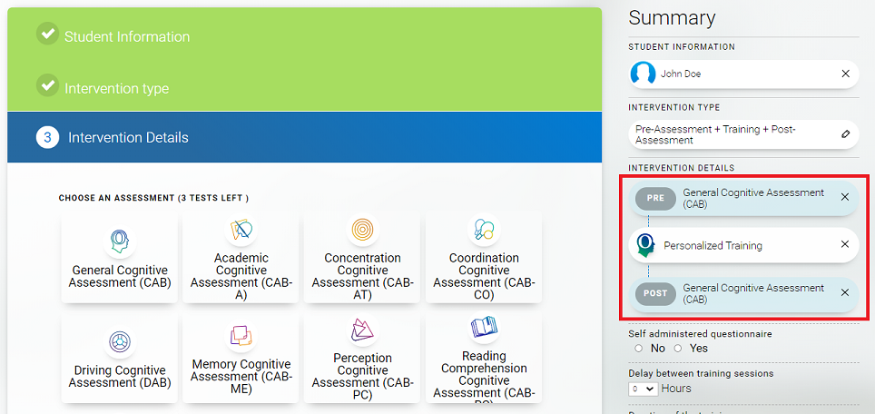Choose Academic Cognitive Assessment (CAB-A) icon
Image resolution: width=875 pixels, height=414 pixels.
(241, 231)
